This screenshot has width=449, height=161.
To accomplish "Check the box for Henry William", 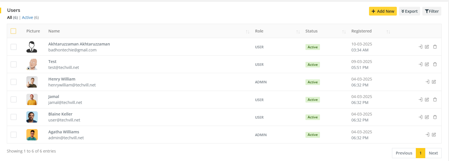I will click(14, 82).
